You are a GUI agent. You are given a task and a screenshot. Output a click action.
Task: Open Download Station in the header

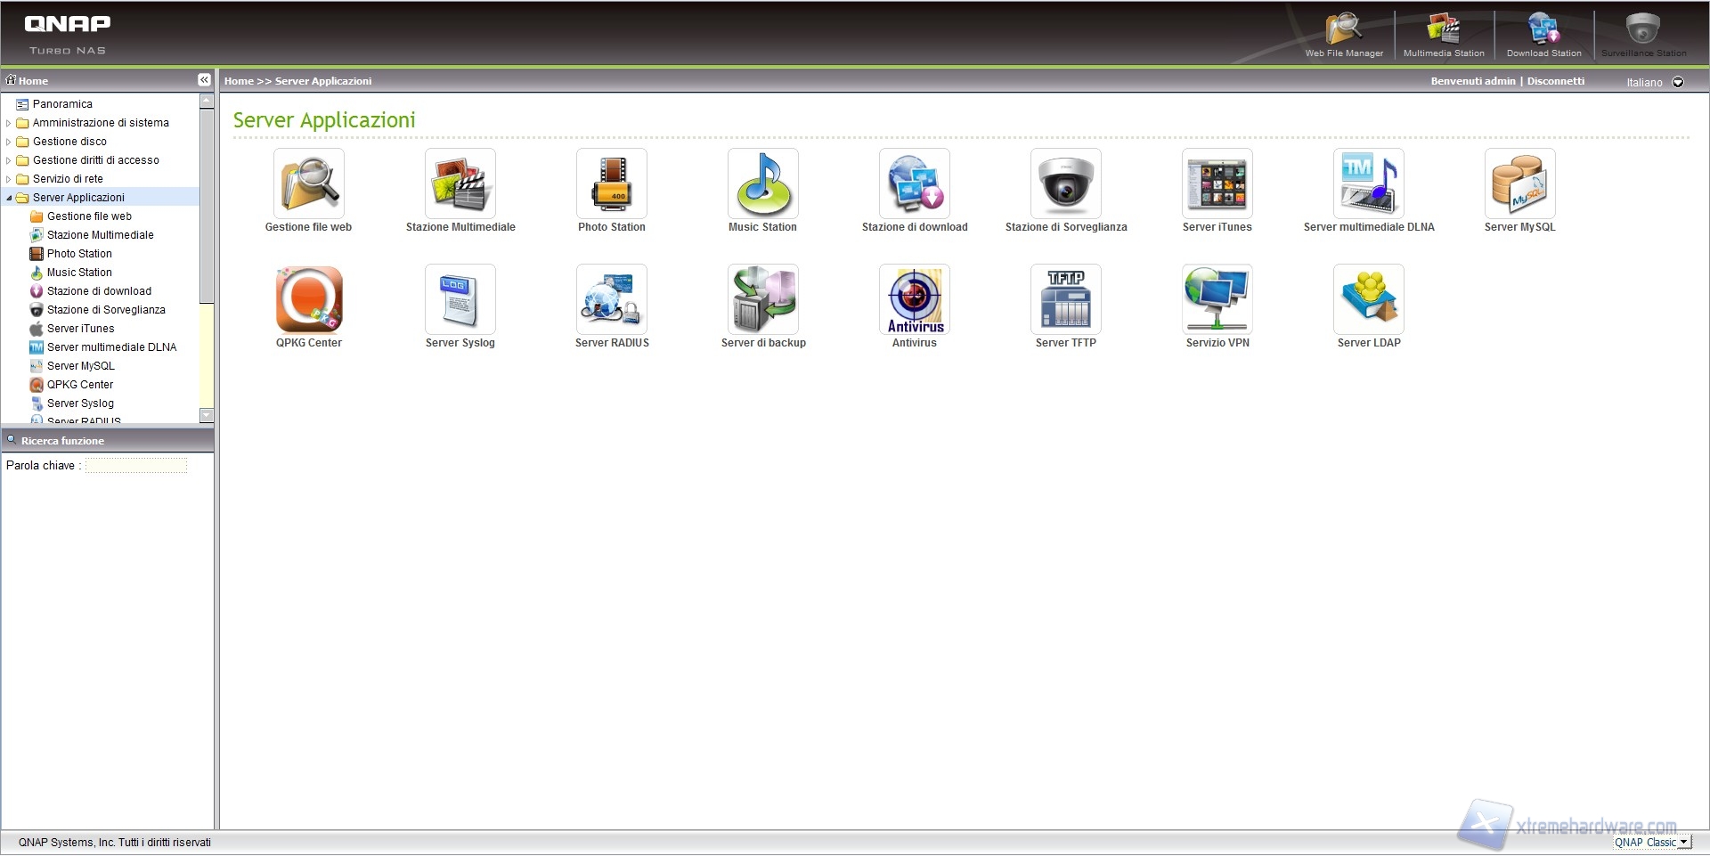pyautogui.click(x=1543, y=34)
